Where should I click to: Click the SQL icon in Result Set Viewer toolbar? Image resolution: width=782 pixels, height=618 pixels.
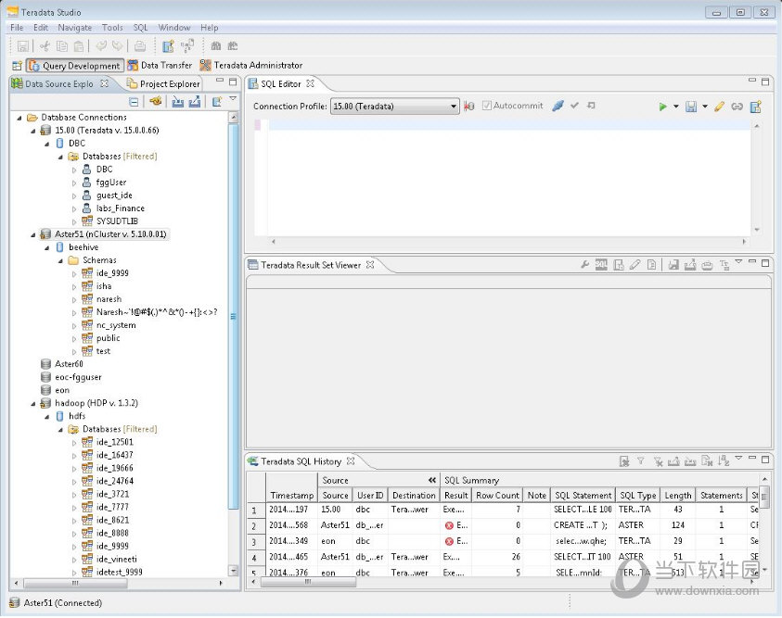[601, 264]
